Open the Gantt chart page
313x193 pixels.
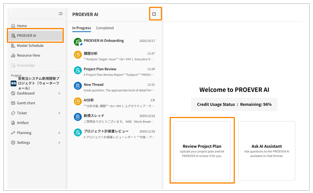[x=26, y=103]
